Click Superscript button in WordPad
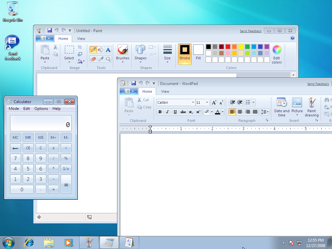 (198, 112)
